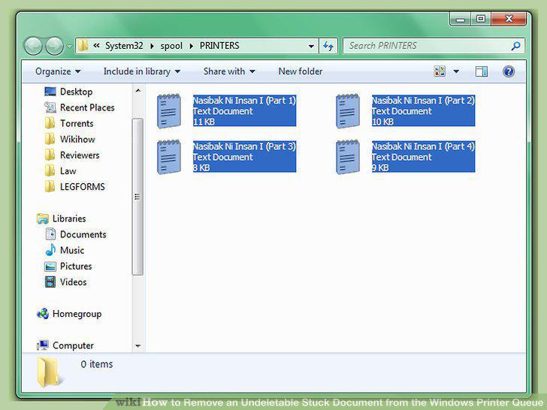Click the Torrents folder icon

tap(50, 123)
